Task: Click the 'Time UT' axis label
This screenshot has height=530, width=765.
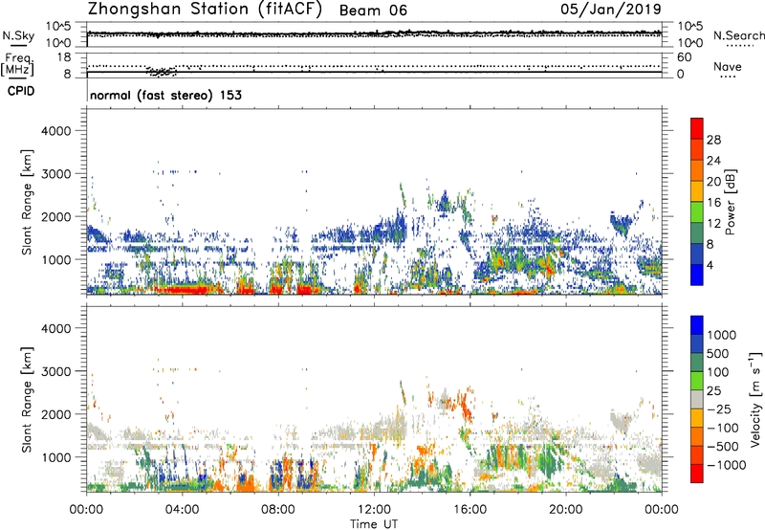Action: (374, 524)
